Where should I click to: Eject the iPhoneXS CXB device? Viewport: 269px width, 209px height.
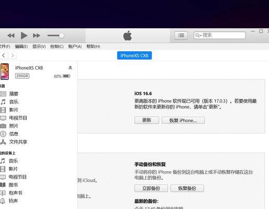[x=70, y=67]
